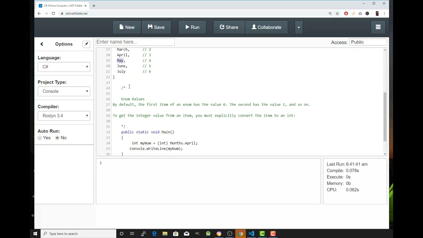Click the editor scroll up arrow
423x238 pixels.
[x=385, y=50]
